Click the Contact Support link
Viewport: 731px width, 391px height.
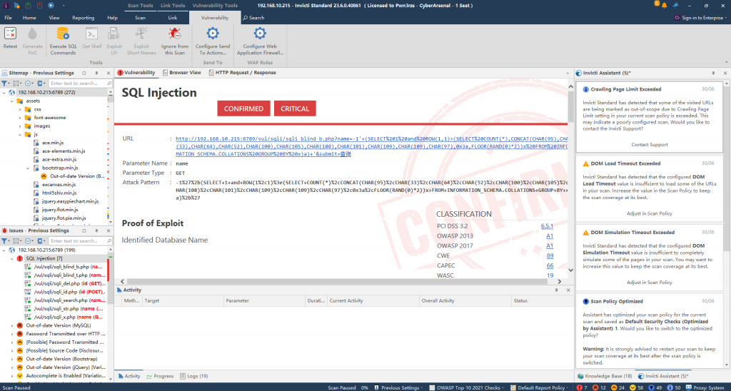[x=650, y=144]
